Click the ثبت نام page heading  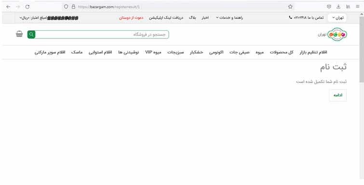tap(333, 67)
